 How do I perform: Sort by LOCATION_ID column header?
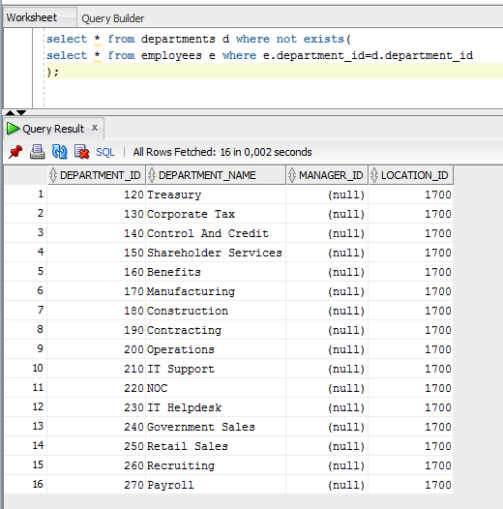(411, 175)
